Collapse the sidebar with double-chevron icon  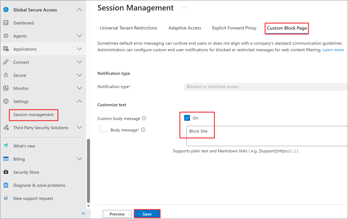83,213
